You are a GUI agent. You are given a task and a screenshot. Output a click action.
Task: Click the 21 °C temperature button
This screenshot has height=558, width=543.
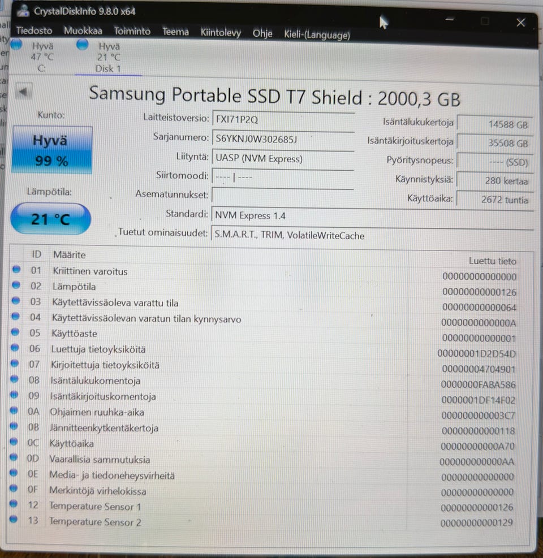50,219
